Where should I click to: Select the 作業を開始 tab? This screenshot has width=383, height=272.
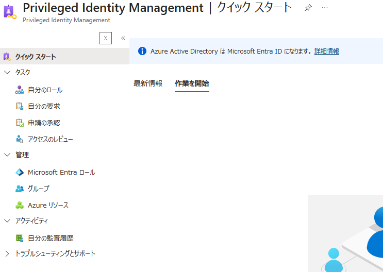192,83
